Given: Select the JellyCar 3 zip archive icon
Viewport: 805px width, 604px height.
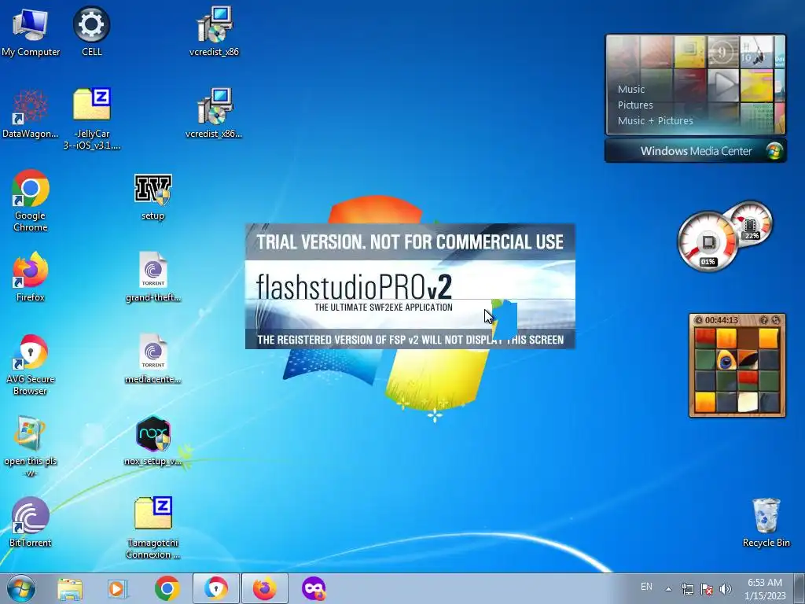Looking at the screenshot, I should point(91,118).
